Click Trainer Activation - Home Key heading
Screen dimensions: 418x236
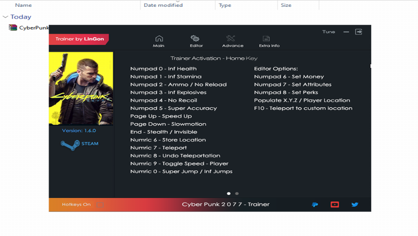pos(214,59)
